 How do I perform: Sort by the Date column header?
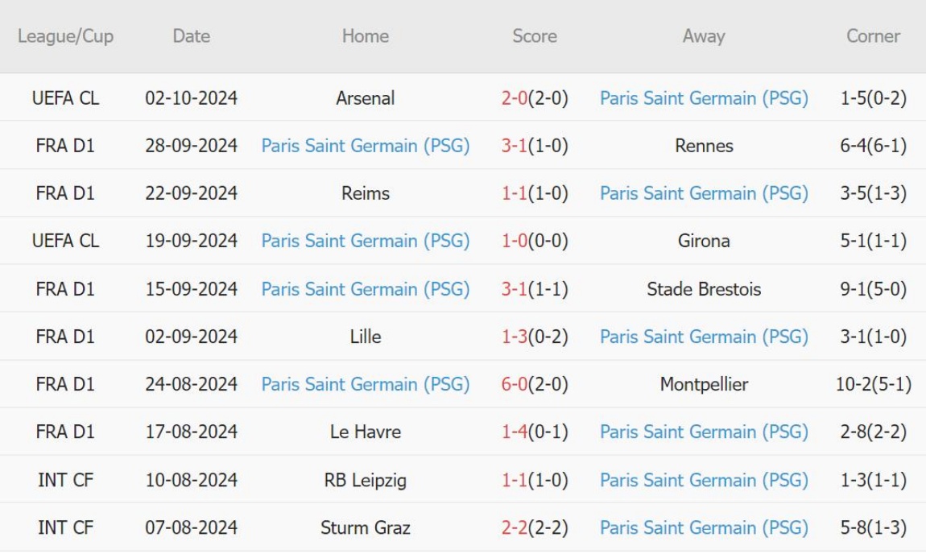(191, 36)
